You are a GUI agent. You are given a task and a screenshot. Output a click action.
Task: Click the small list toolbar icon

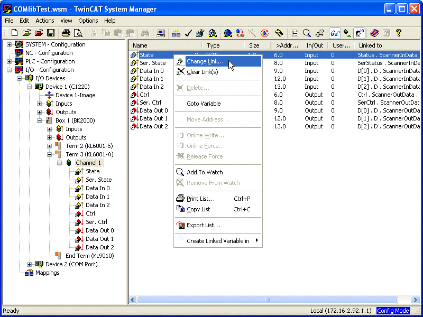(295, 33)
